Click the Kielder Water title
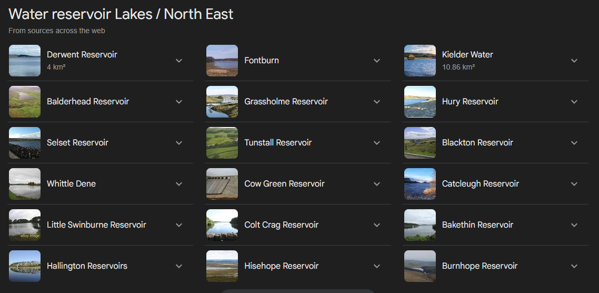The image size is (599, 293). pos(467,55)
